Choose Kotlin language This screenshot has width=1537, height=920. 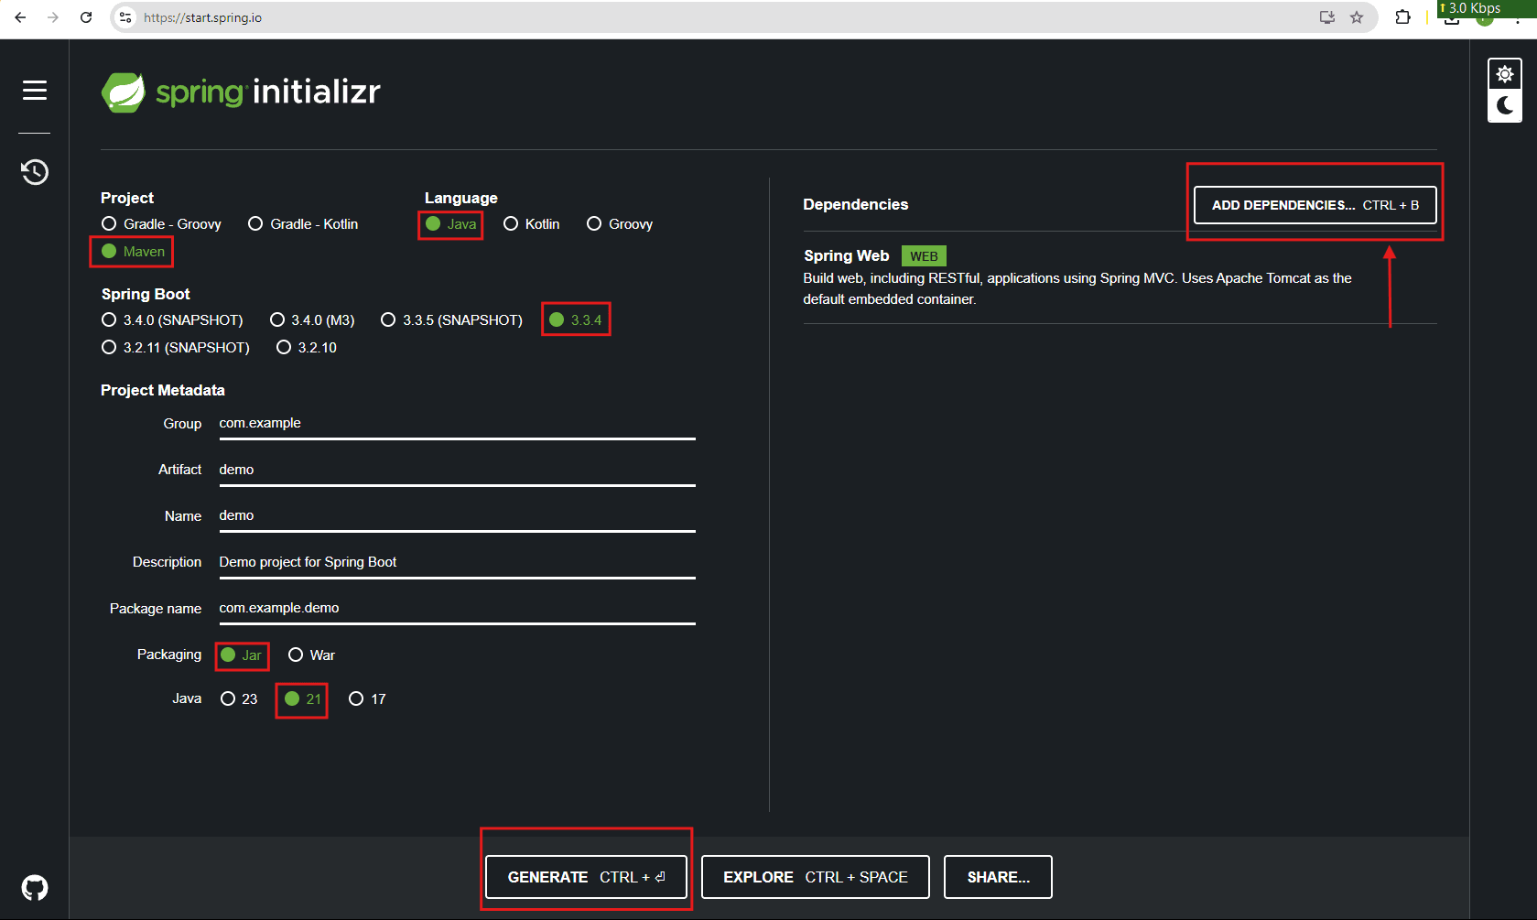pyautogui.click(x=531, y=224)
